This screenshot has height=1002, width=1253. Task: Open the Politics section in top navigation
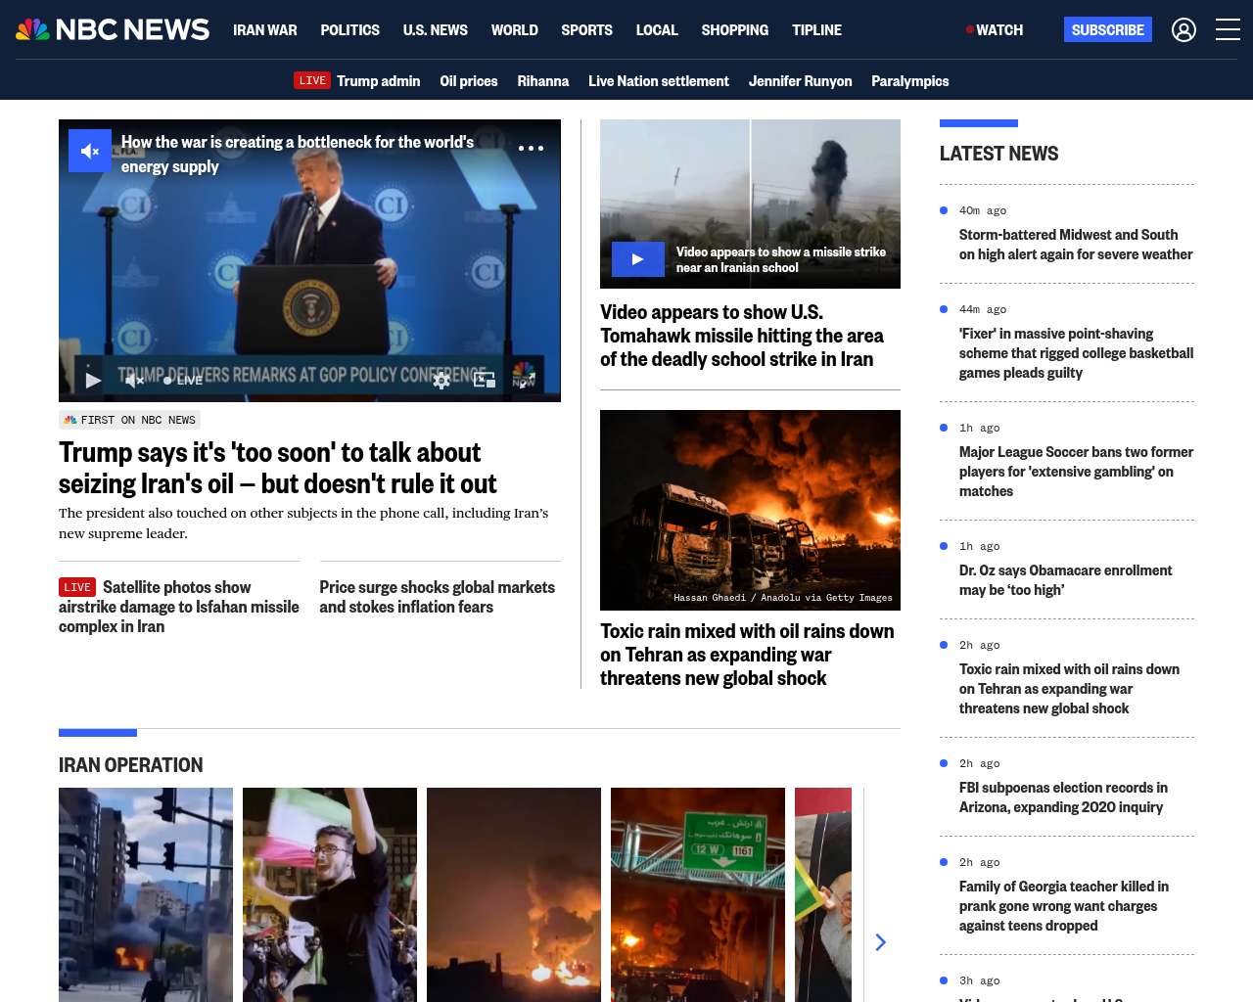tap(349, 30)
